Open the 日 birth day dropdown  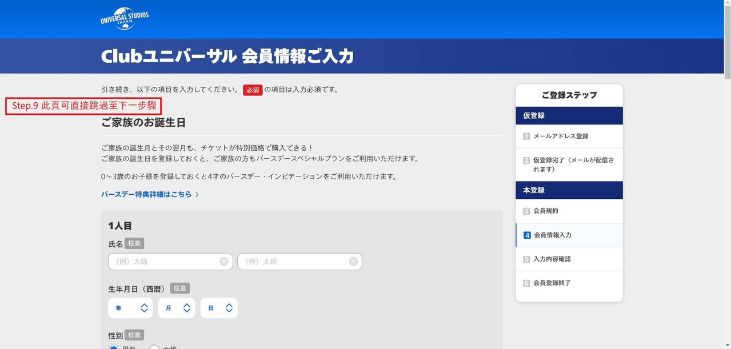219,308
